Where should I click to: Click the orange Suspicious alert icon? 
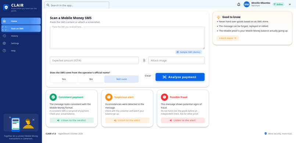tap(109, 97)
